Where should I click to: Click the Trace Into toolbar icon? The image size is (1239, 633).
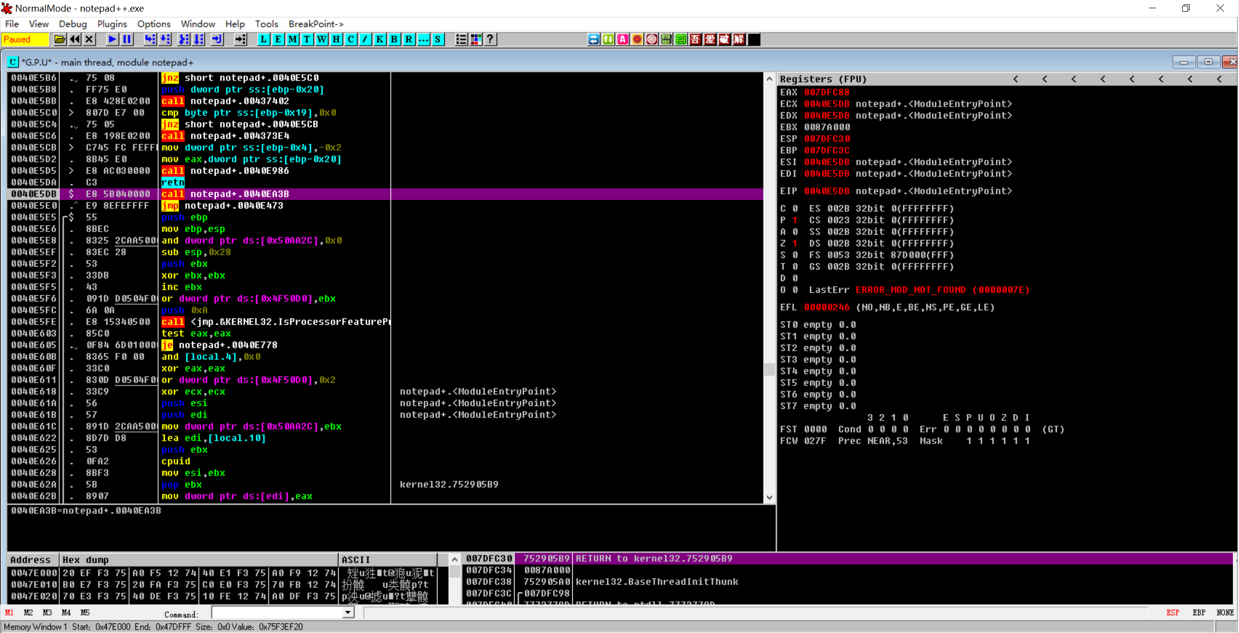click(x=184, y=39)
